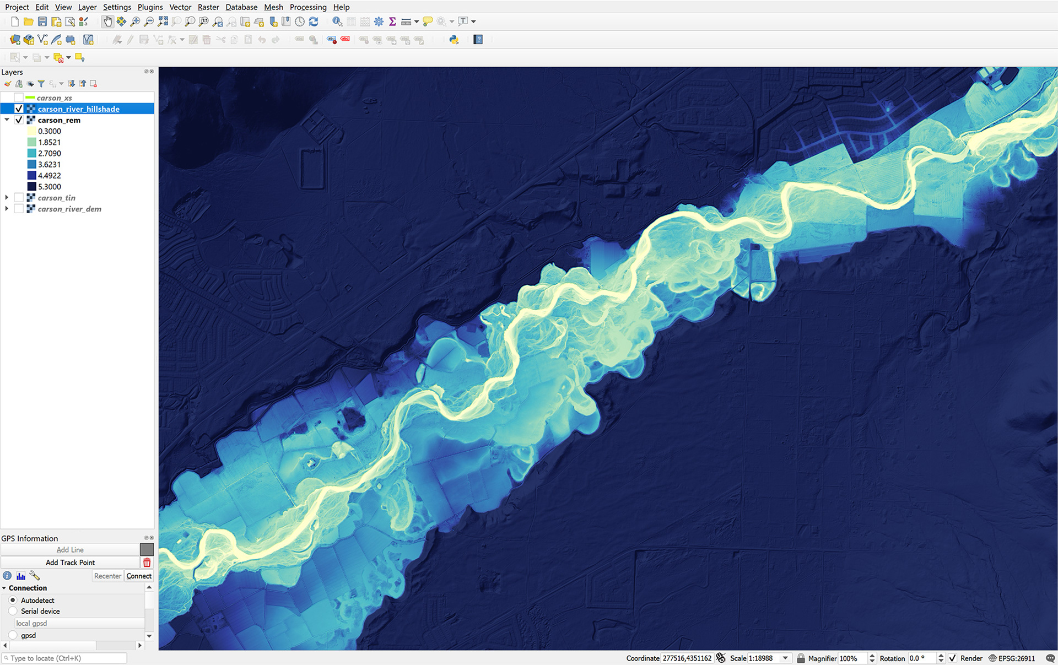This screenshot has height=665, width=1058.
Task: Click the Map Tips speech bubble icon
Action: (428, 21)
